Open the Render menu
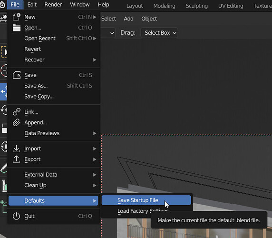The width and height of the screenshot is (272, 238). click(53, 4)
